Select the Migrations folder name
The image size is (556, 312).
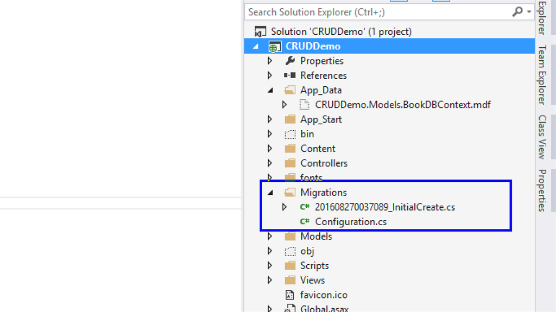(x=324, y=193)
